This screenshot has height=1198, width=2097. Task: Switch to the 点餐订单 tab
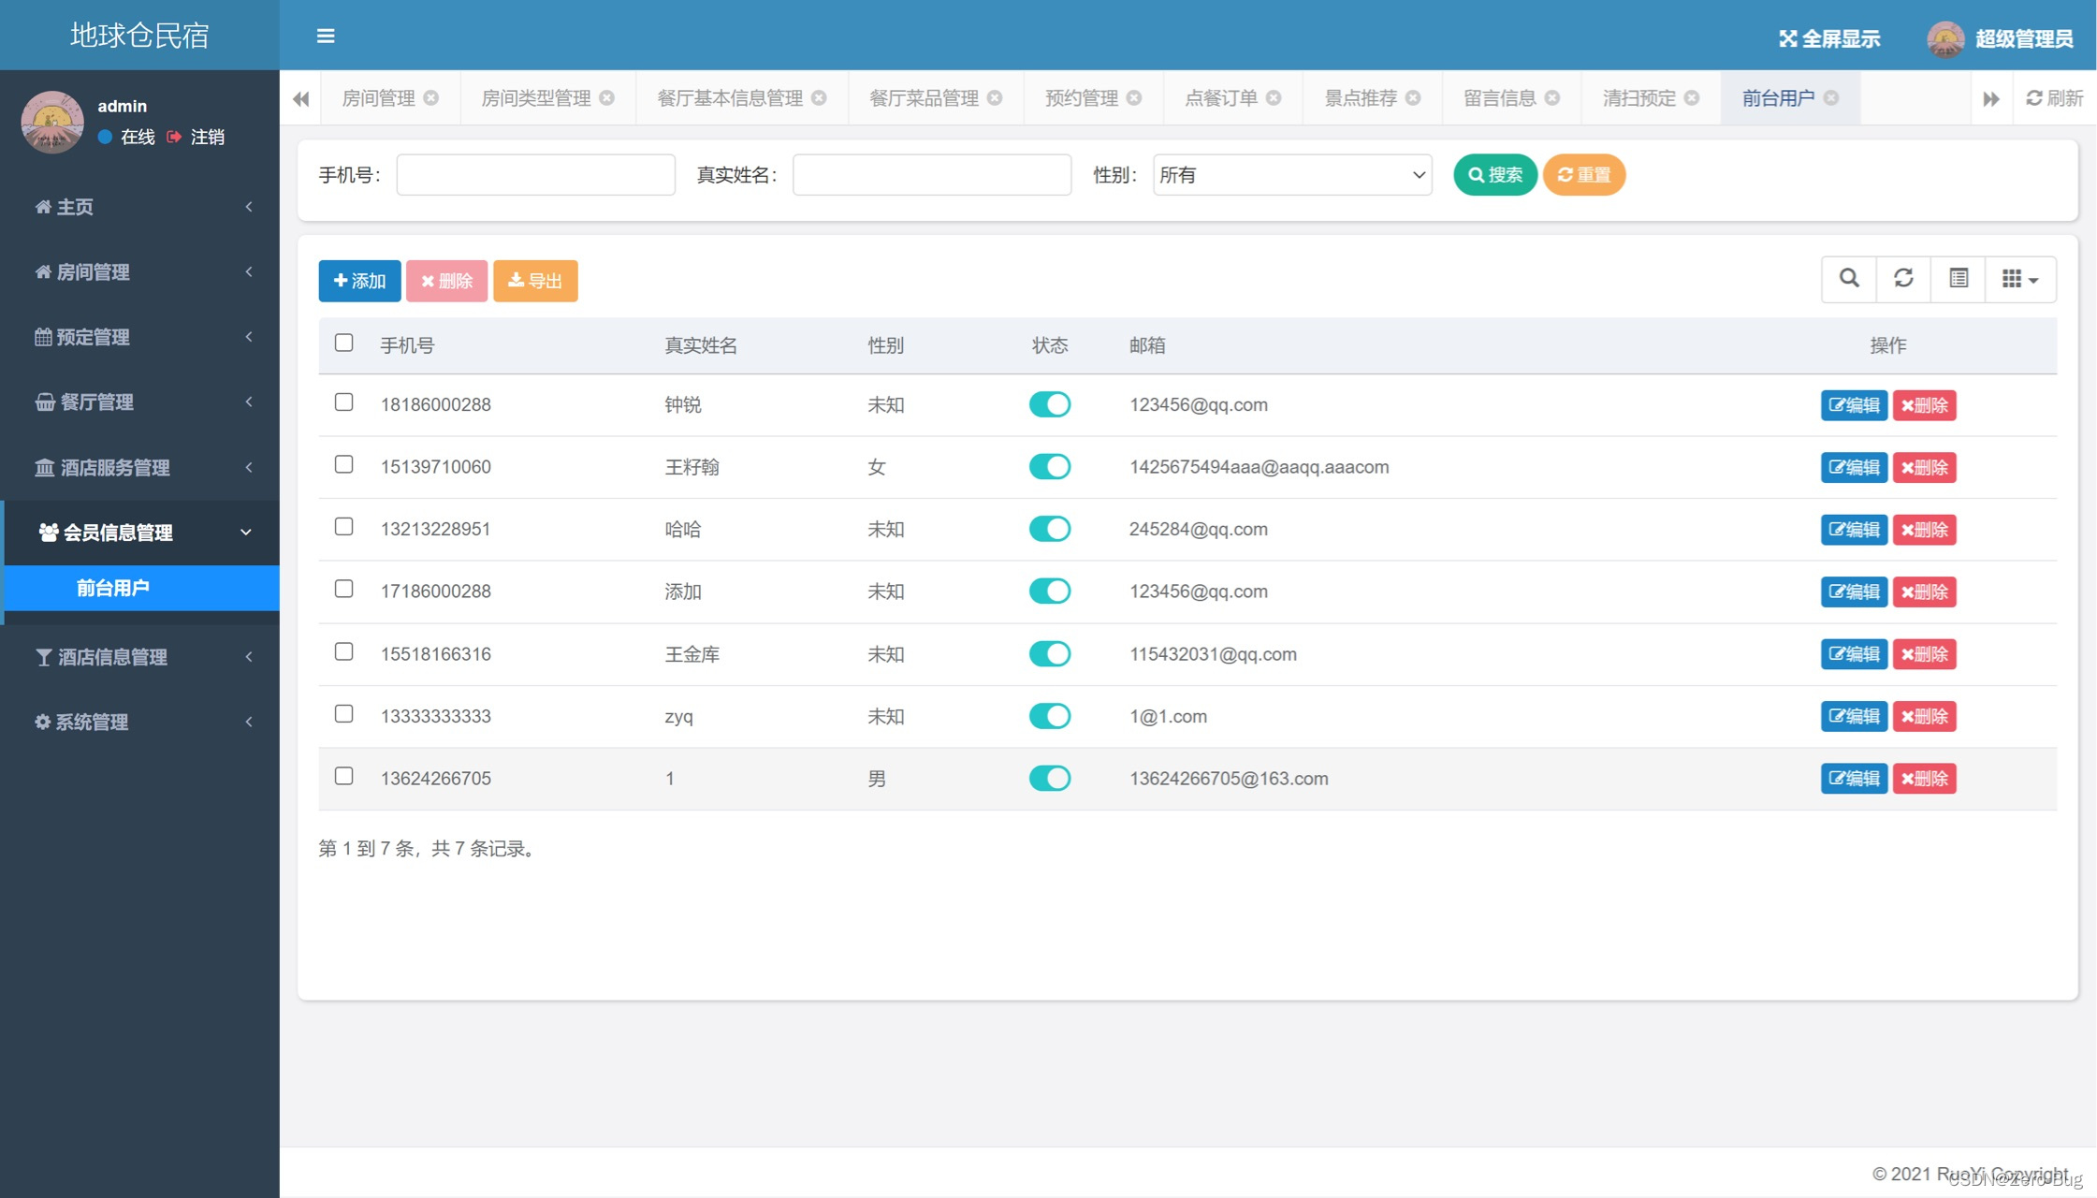pyautogui.click(x=1221, y=98)
